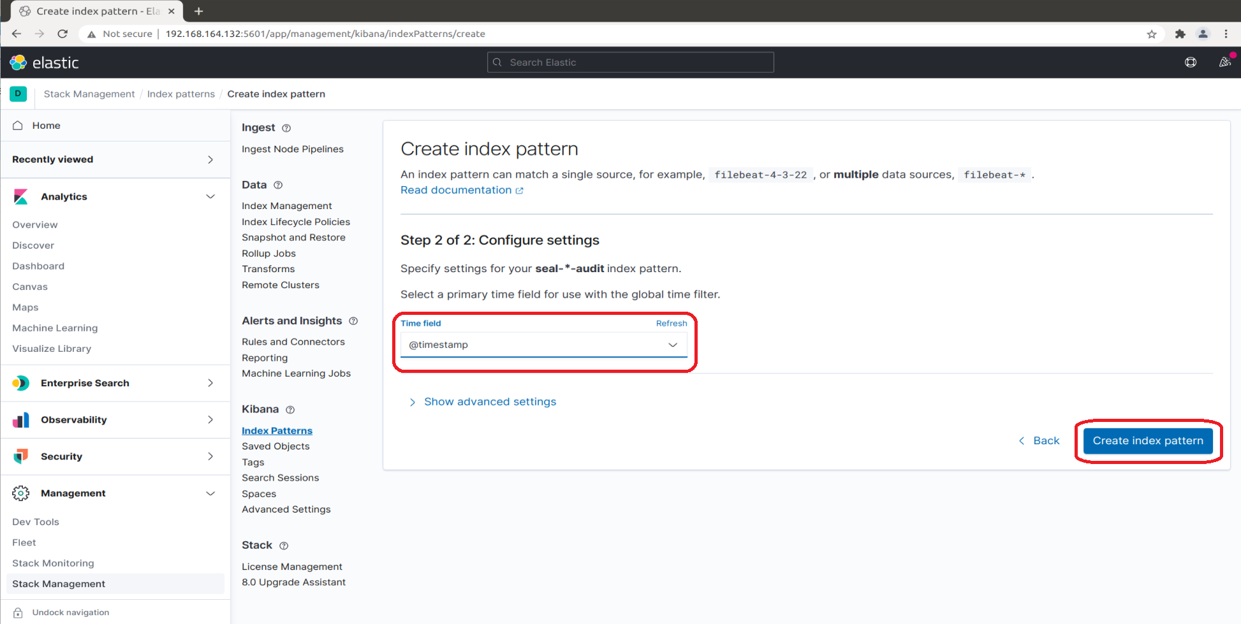Click the Undock navigation lock icon
This screenshot has width=1241, height=624.
[18, 613]
